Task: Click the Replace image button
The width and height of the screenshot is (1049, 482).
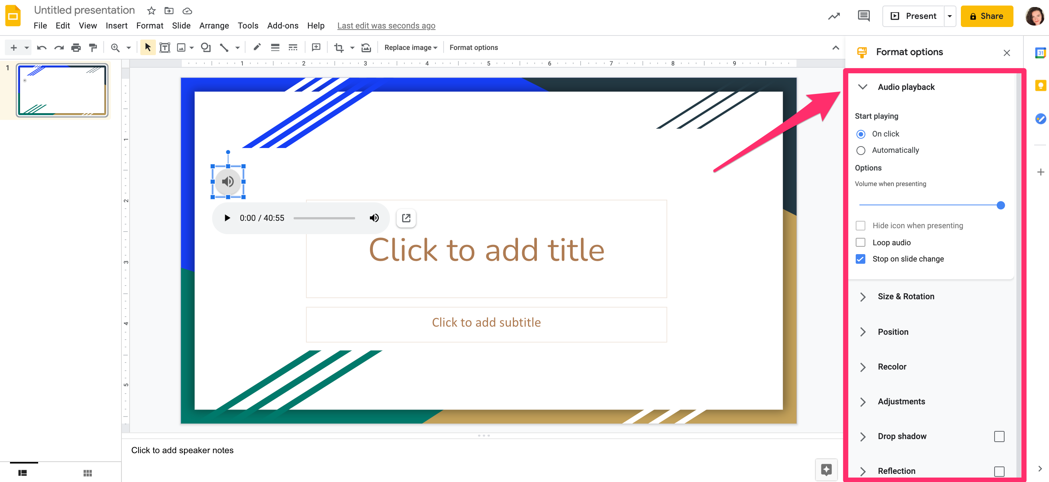Action: (x=409, y=47)
